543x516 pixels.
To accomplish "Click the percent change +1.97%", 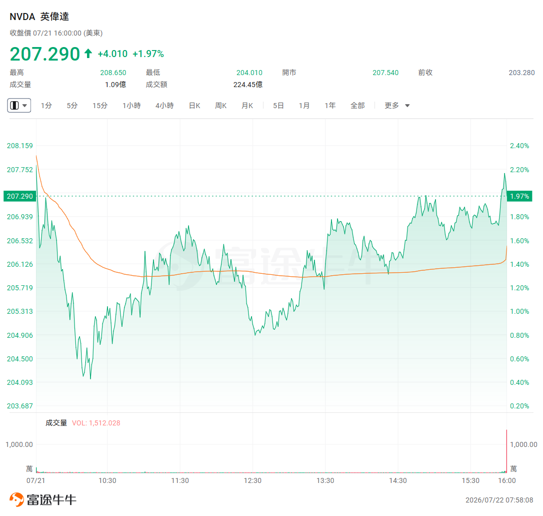I will (x=148, y=54).
